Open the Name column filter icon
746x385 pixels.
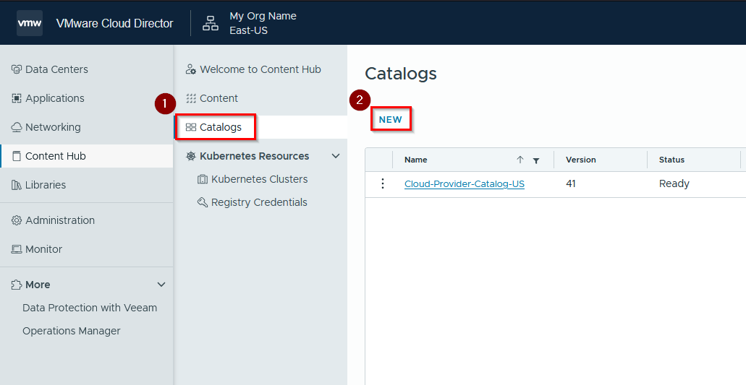536,160
